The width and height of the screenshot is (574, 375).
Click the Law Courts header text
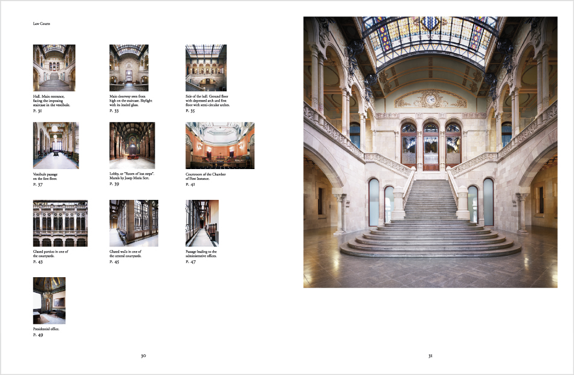coord(42,24)
